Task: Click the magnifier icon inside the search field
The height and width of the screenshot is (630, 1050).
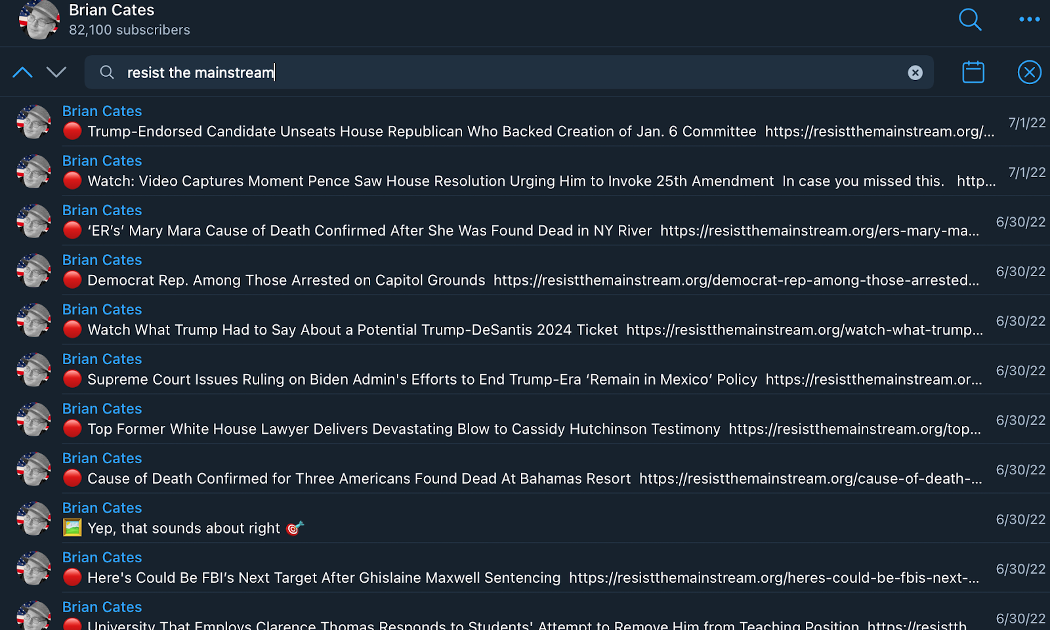Action: click(107, 73)
